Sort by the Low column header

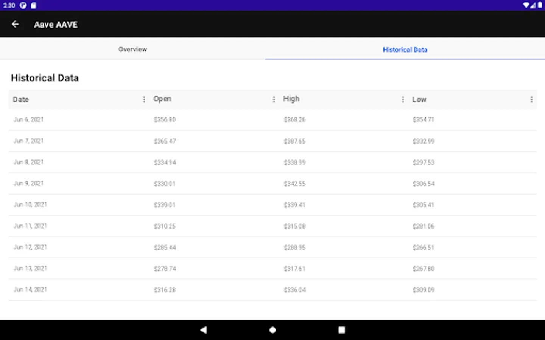[x=419, y=99]
